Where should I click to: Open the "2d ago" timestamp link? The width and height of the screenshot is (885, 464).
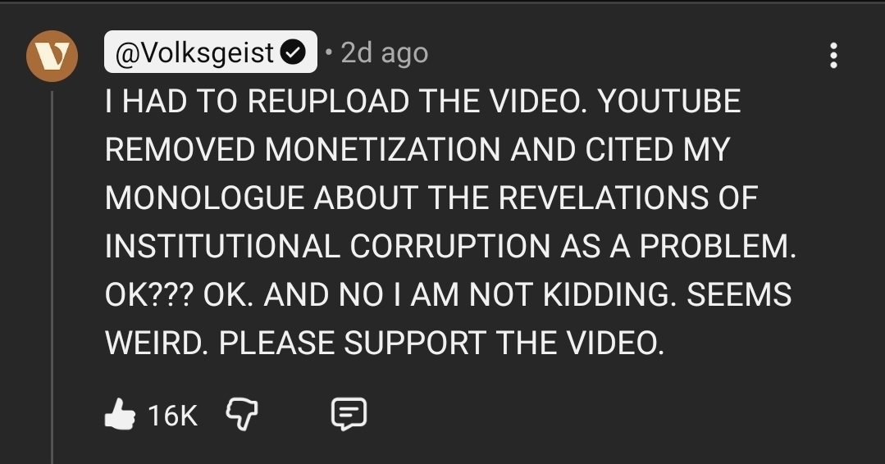point(384,53)
